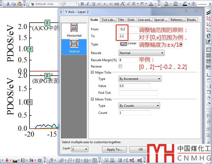Image resolution: width=212 pixels, height=164 pixels.
Task: Click the Paste clipboard icon
Action: (19, 4)
